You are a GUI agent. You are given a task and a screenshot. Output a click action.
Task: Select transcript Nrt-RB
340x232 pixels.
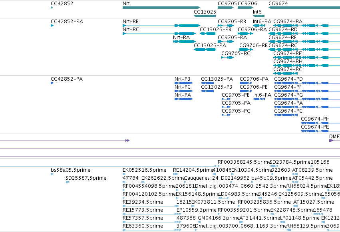pyautogui.click(x=161, y=26)
